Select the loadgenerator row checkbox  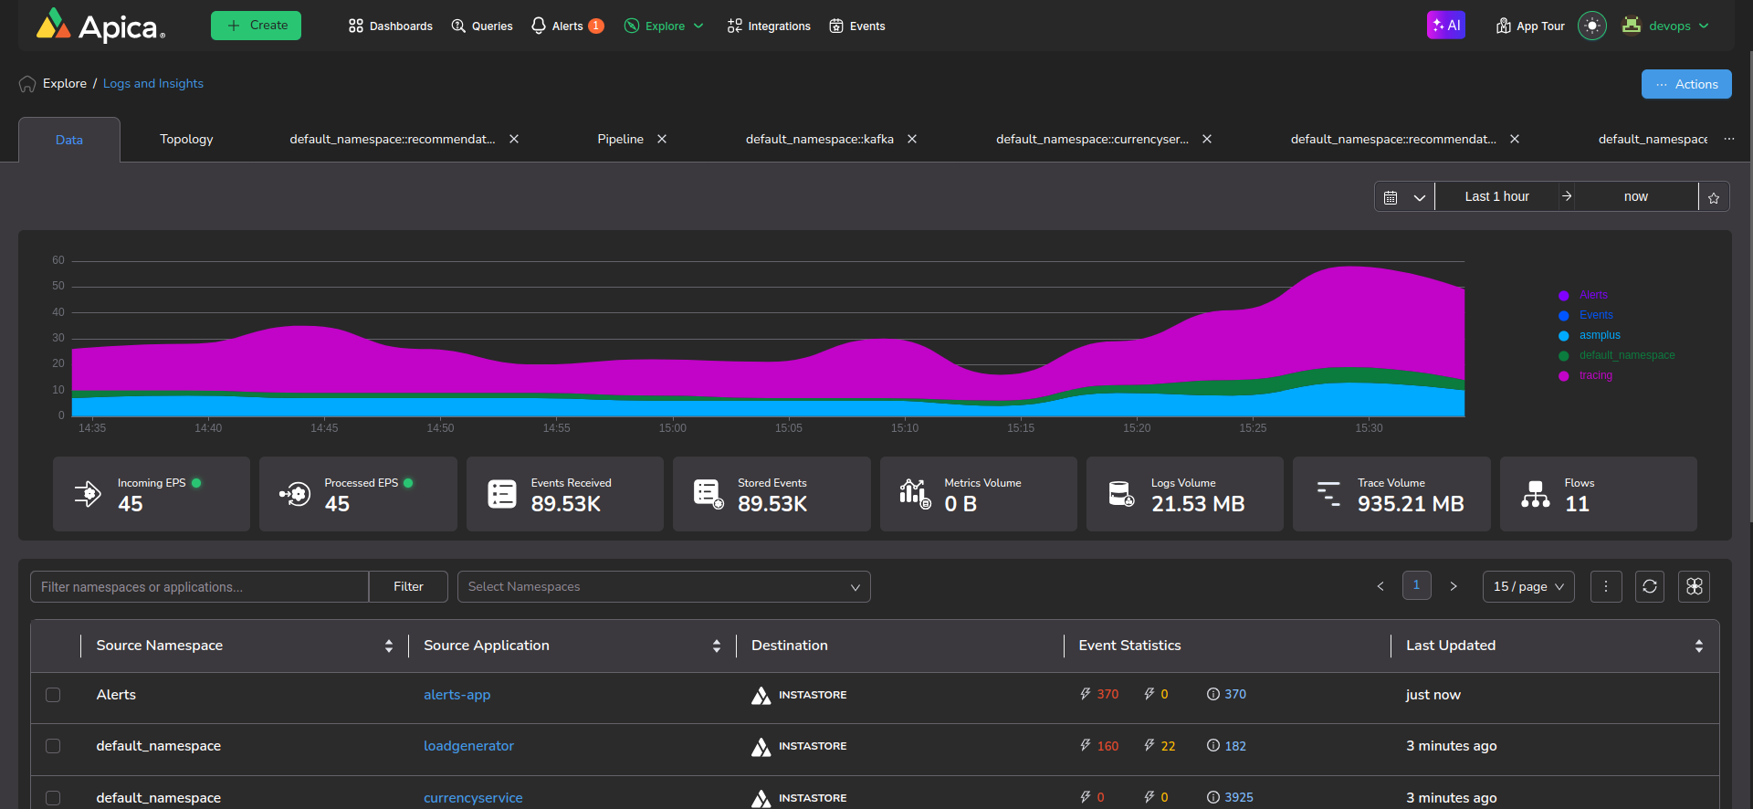[x=53, y=746]
